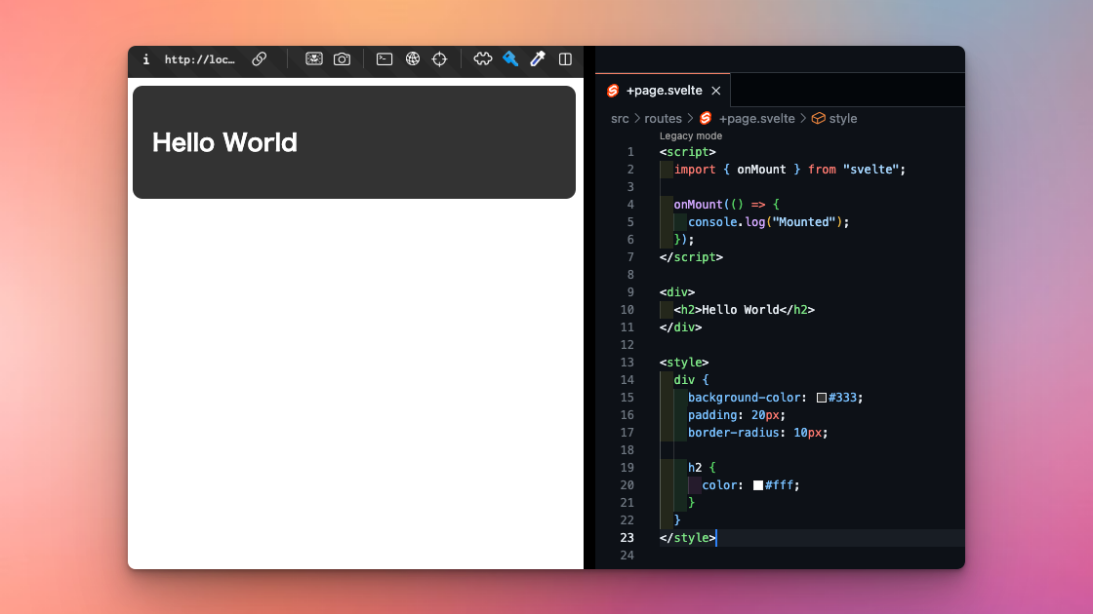Screen dimensions: 1093x614
Task: Click the copy link chain icon
Action: [260, 59]
